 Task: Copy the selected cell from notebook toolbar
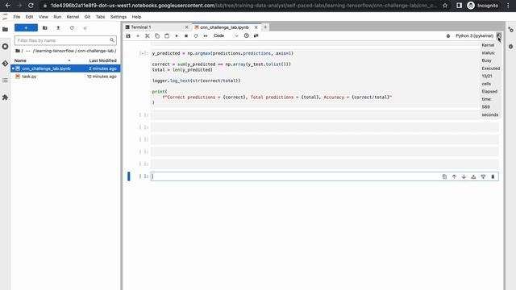tap(157, 35)
